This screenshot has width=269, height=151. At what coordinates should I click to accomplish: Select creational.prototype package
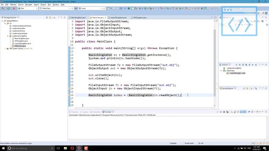click(x=20, y=34)
